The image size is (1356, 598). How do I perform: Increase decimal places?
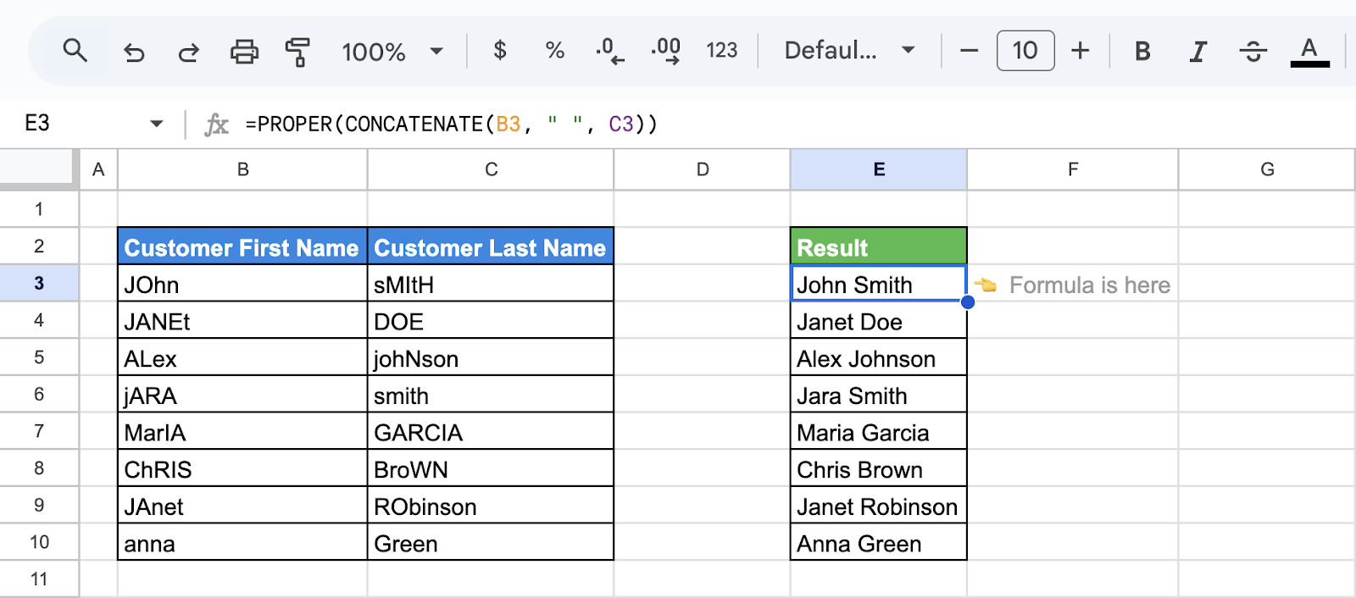pyautogui.click(x=666, y=51)
